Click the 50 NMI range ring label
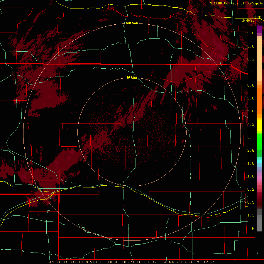The width and height of the screenshot is (264, 264). tap(132, 77)
